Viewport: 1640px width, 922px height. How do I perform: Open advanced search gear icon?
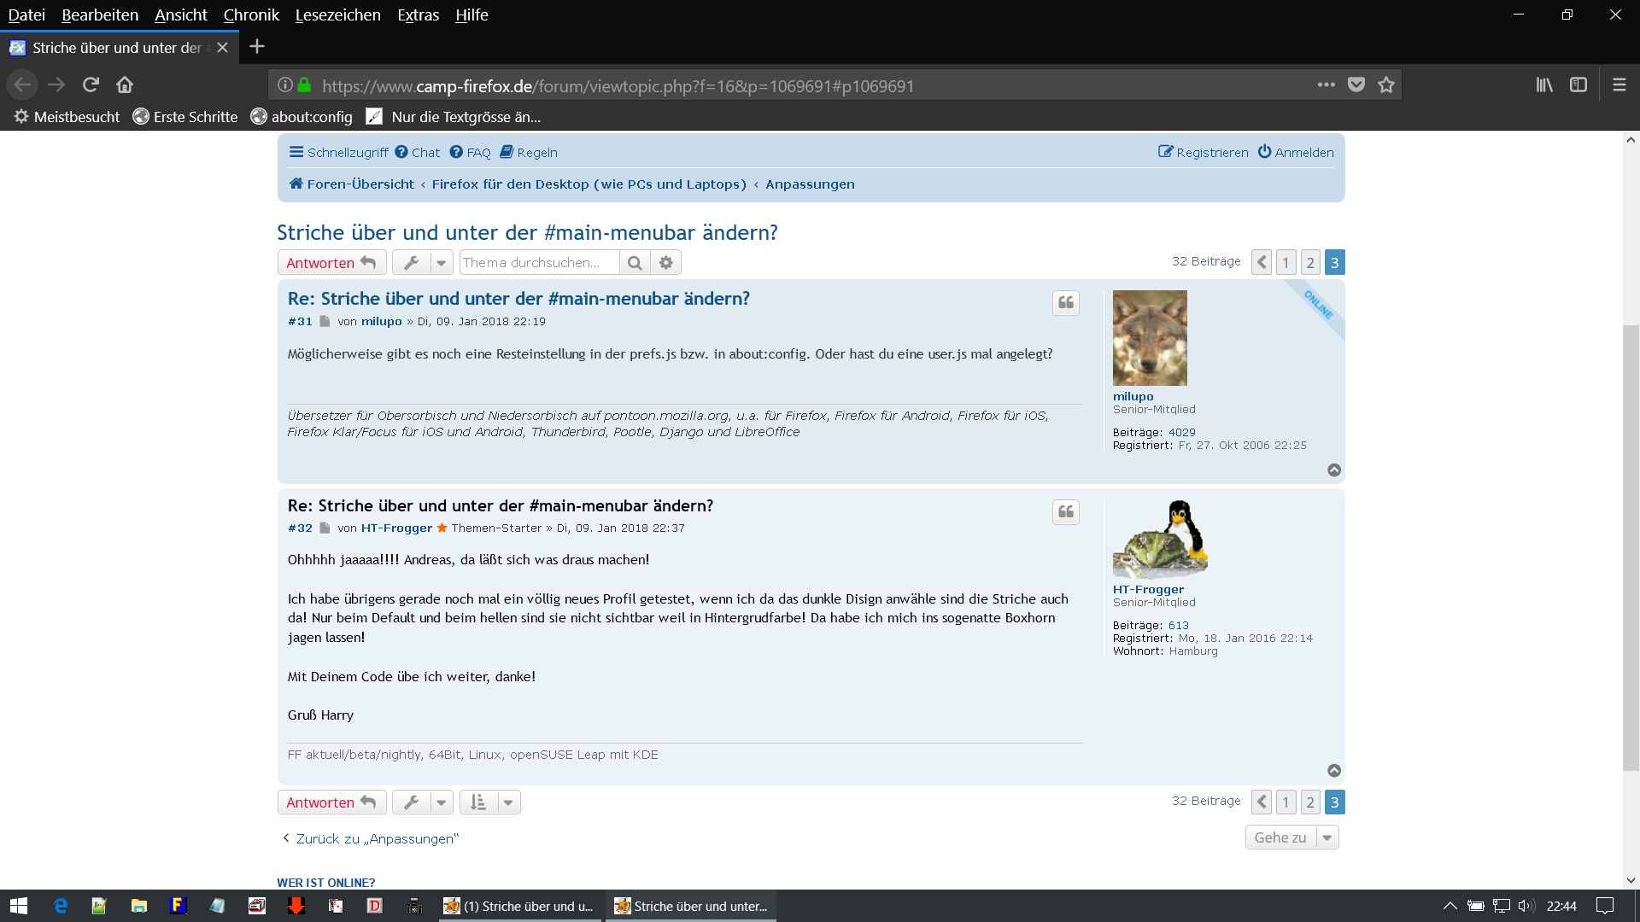(665, 263)
